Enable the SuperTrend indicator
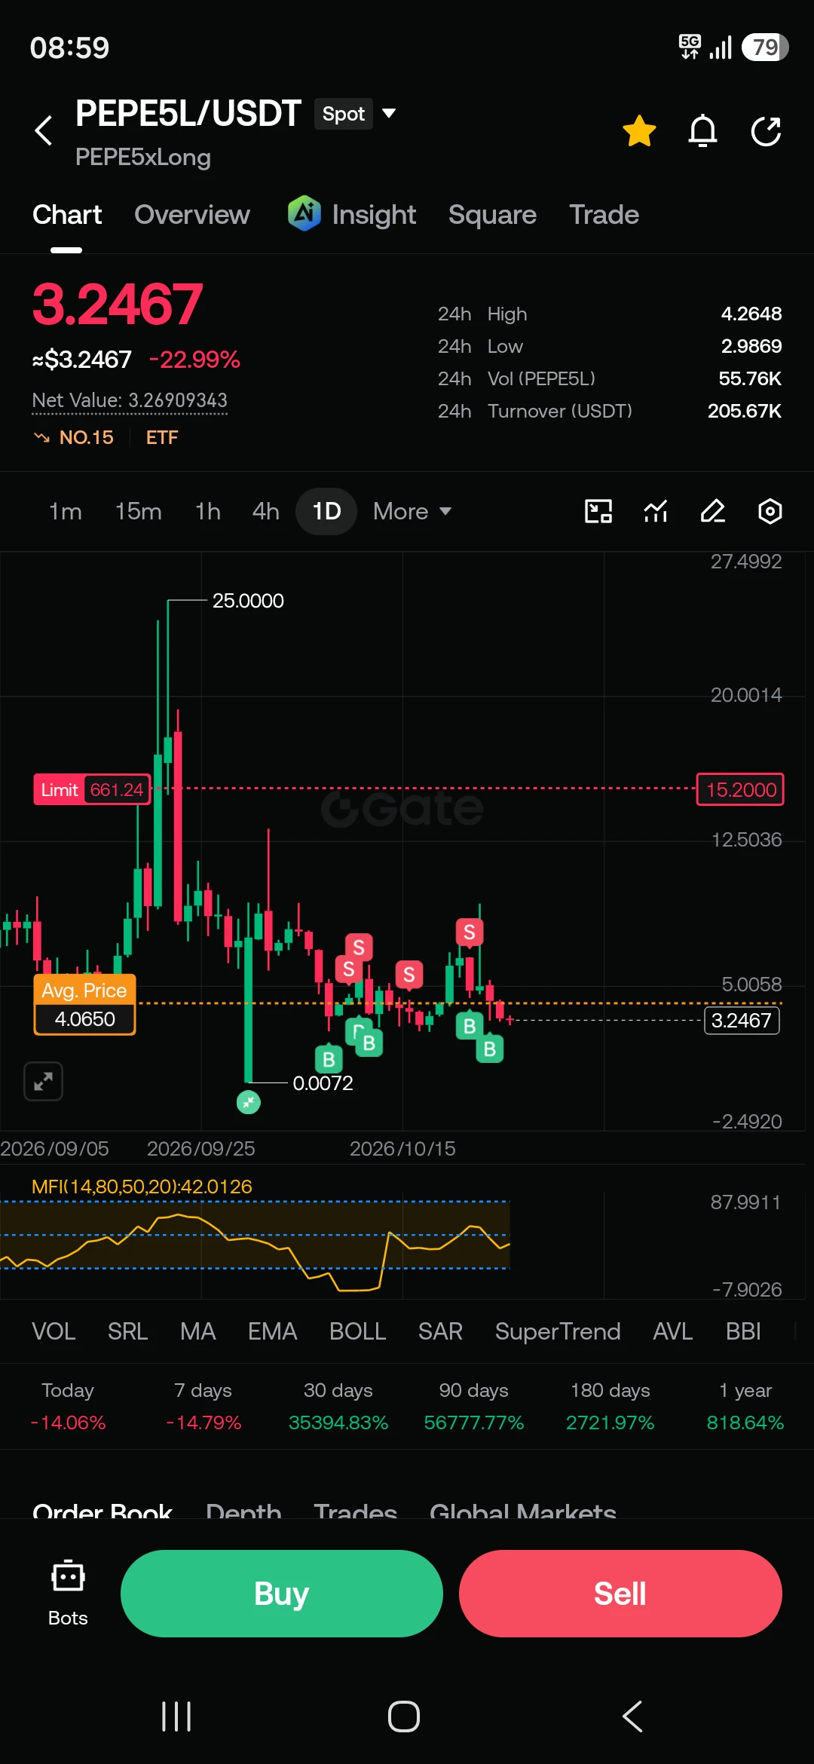This screenshot has height=1764, width=814. coord(558,1331)
